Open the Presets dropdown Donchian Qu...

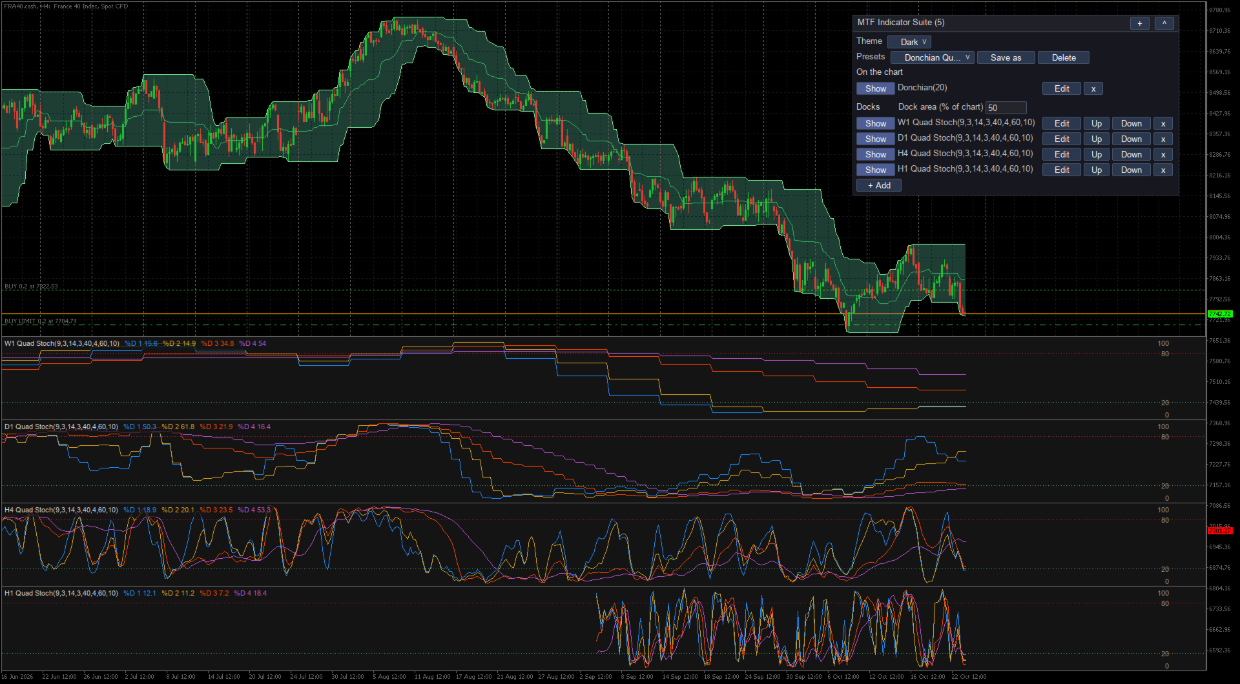[x=932, y=57]
